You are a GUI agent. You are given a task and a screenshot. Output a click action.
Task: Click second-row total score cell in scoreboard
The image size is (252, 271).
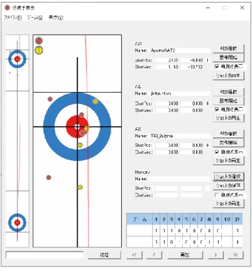click(238, 242)
